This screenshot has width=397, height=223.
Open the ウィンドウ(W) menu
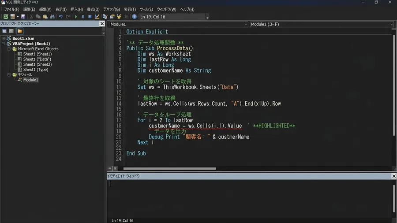point(166,9)
